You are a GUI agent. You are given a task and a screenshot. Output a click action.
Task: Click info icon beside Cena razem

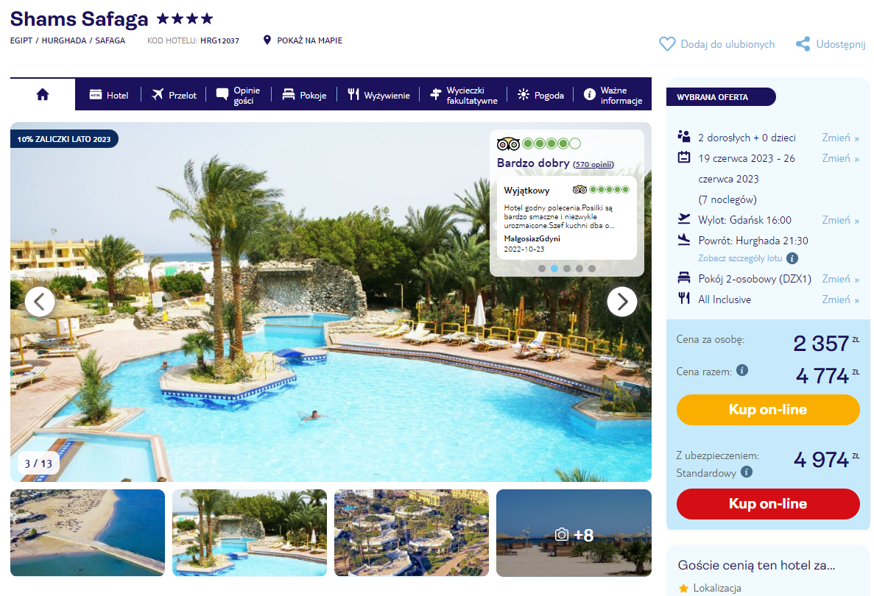coord(742,370)
